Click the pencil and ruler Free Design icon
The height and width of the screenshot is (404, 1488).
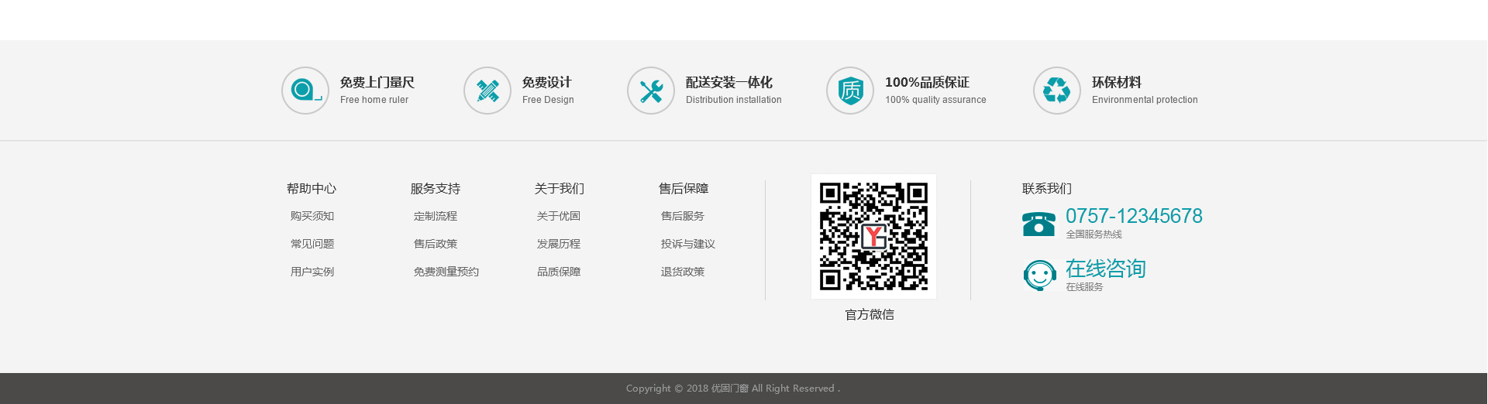487,91
